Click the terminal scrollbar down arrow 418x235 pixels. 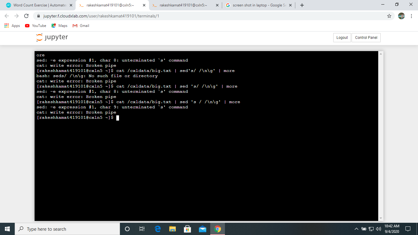[381, 218]
